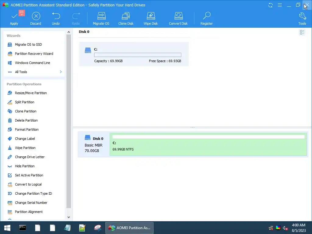This screenshot has height=234, width=312.
Task: Open Partition Recovery Wizard
Action: point(34,54)
